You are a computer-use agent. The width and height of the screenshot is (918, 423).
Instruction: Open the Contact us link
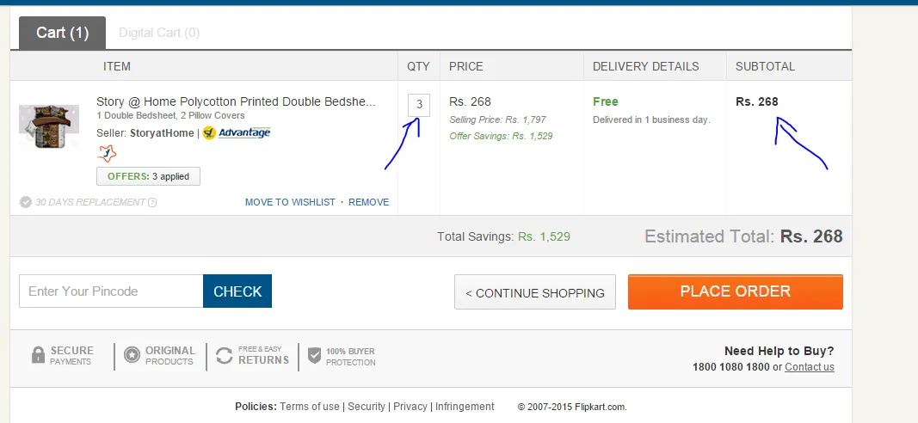point(810,367)
